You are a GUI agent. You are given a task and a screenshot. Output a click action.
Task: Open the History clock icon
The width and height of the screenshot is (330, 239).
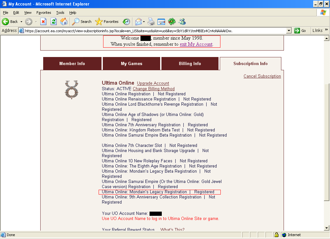click(x=126, y=22)
